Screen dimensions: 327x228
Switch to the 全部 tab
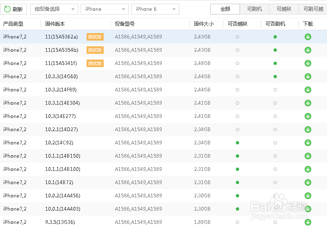(x=225, y=9)
